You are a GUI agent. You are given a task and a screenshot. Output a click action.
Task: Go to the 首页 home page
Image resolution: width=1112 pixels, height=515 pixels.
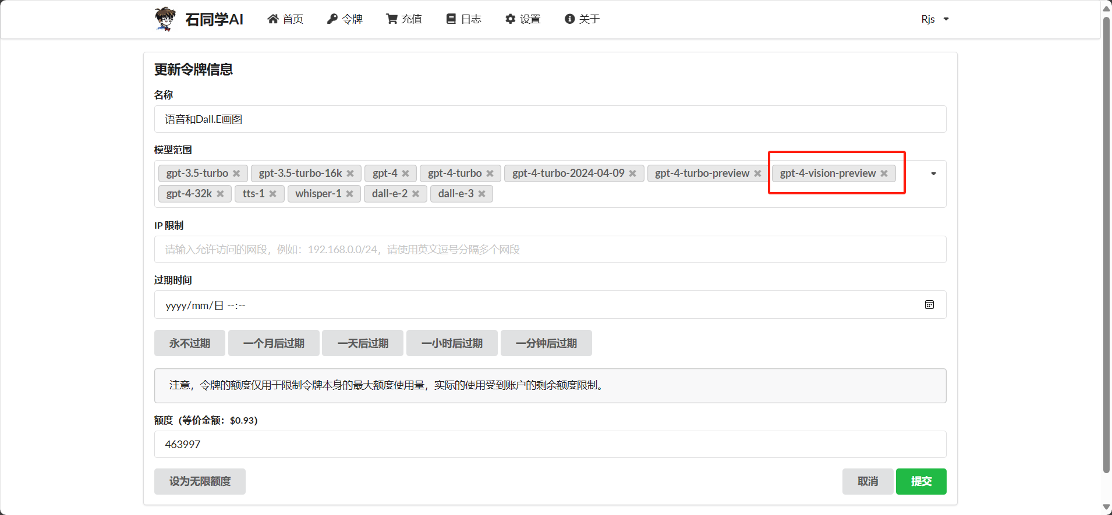tap(285, 19)
